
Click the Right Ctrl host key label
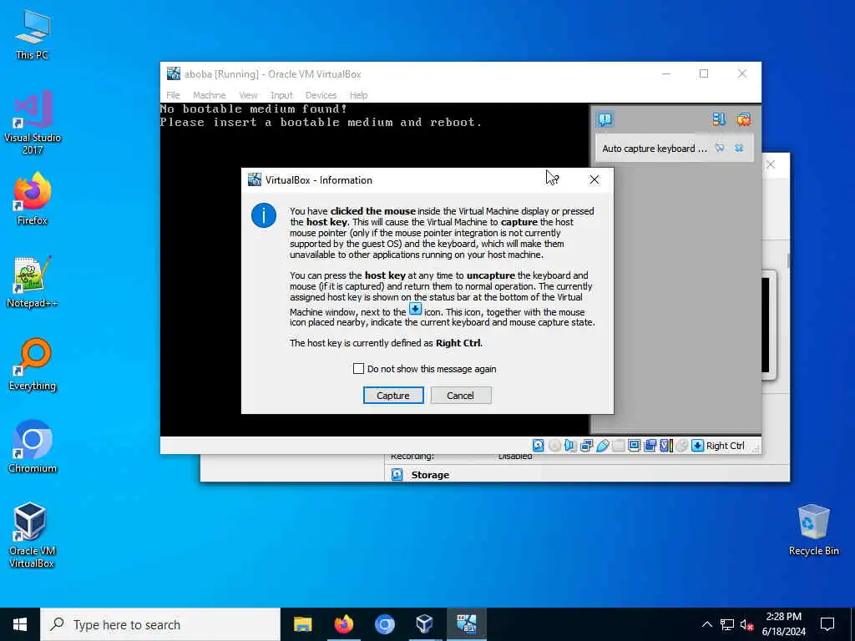coord(726,446)
